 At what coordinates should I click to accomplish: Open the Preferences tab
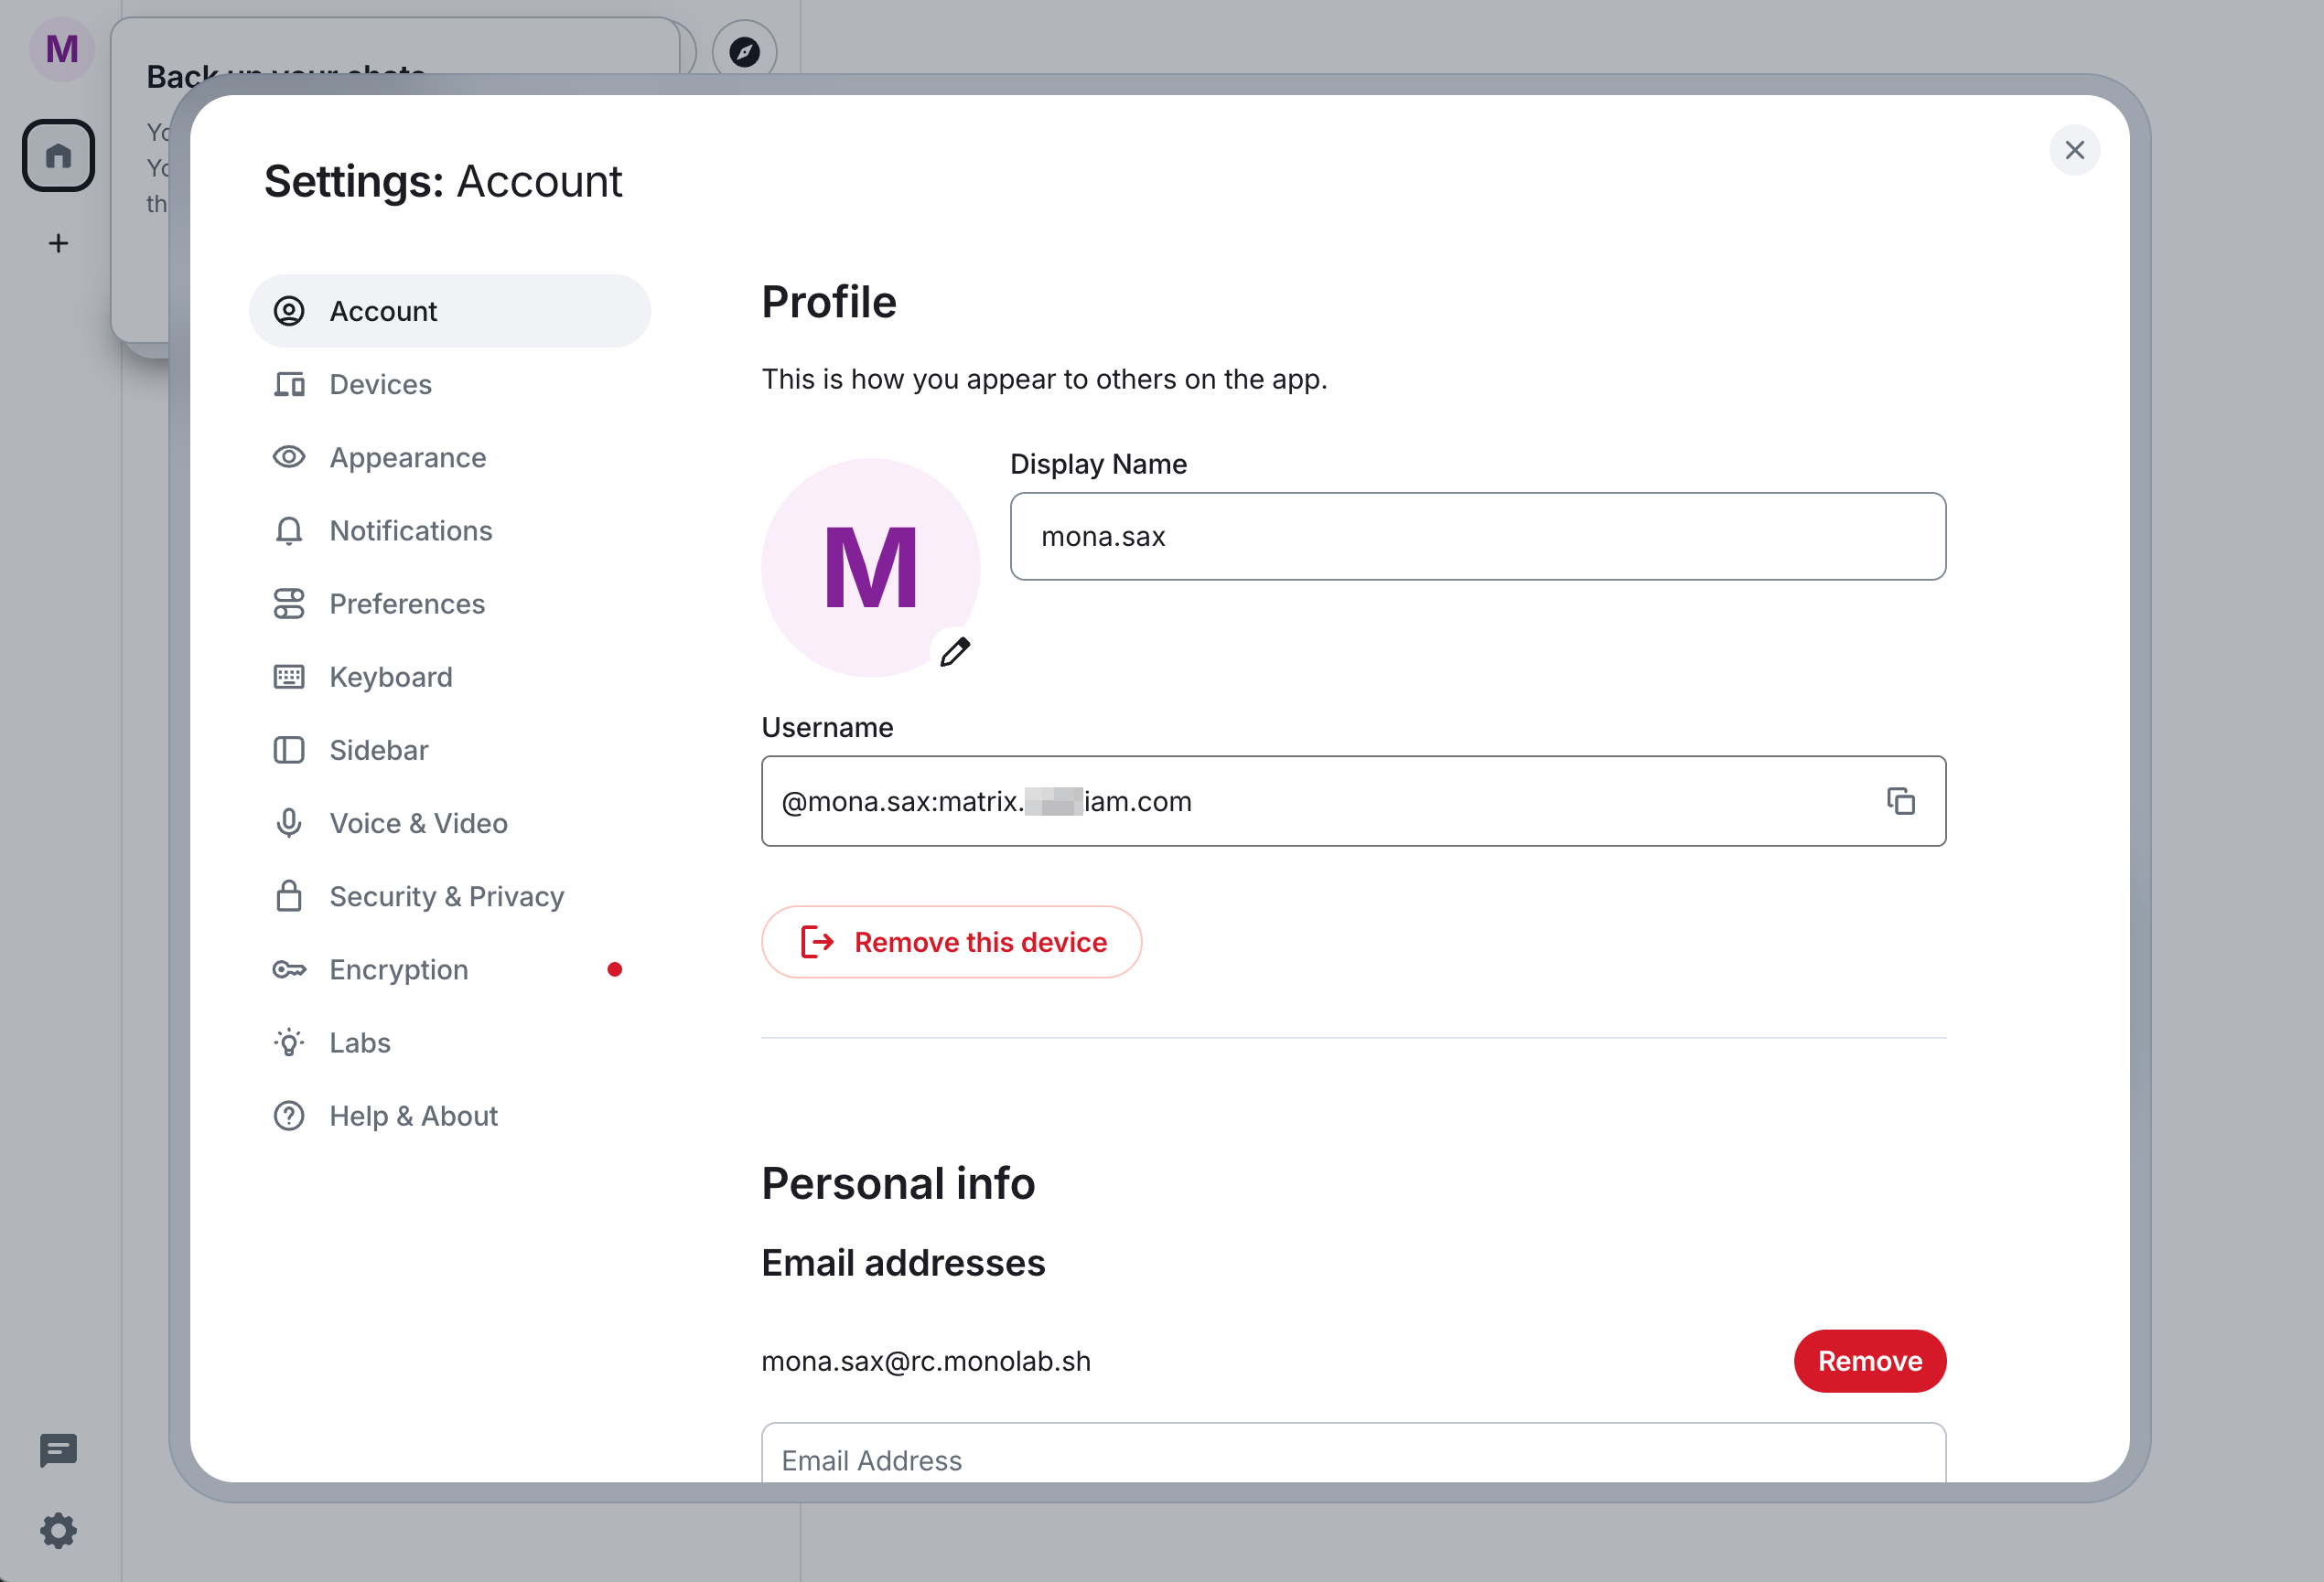(x=449, y=604)
